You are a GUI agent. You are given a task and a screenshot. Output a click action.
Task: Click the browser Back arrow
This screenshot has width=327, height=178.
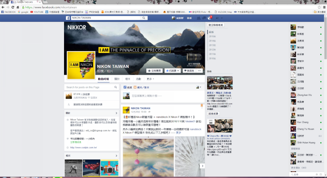[x=3, y=7]
